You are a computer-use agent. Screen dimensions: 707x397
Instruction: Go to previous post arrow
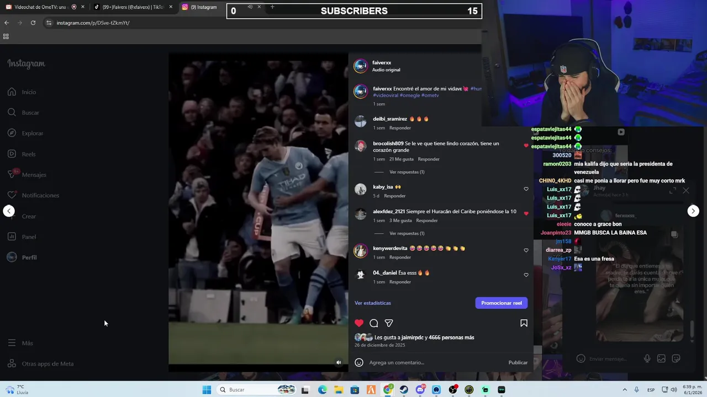[9, 211]
